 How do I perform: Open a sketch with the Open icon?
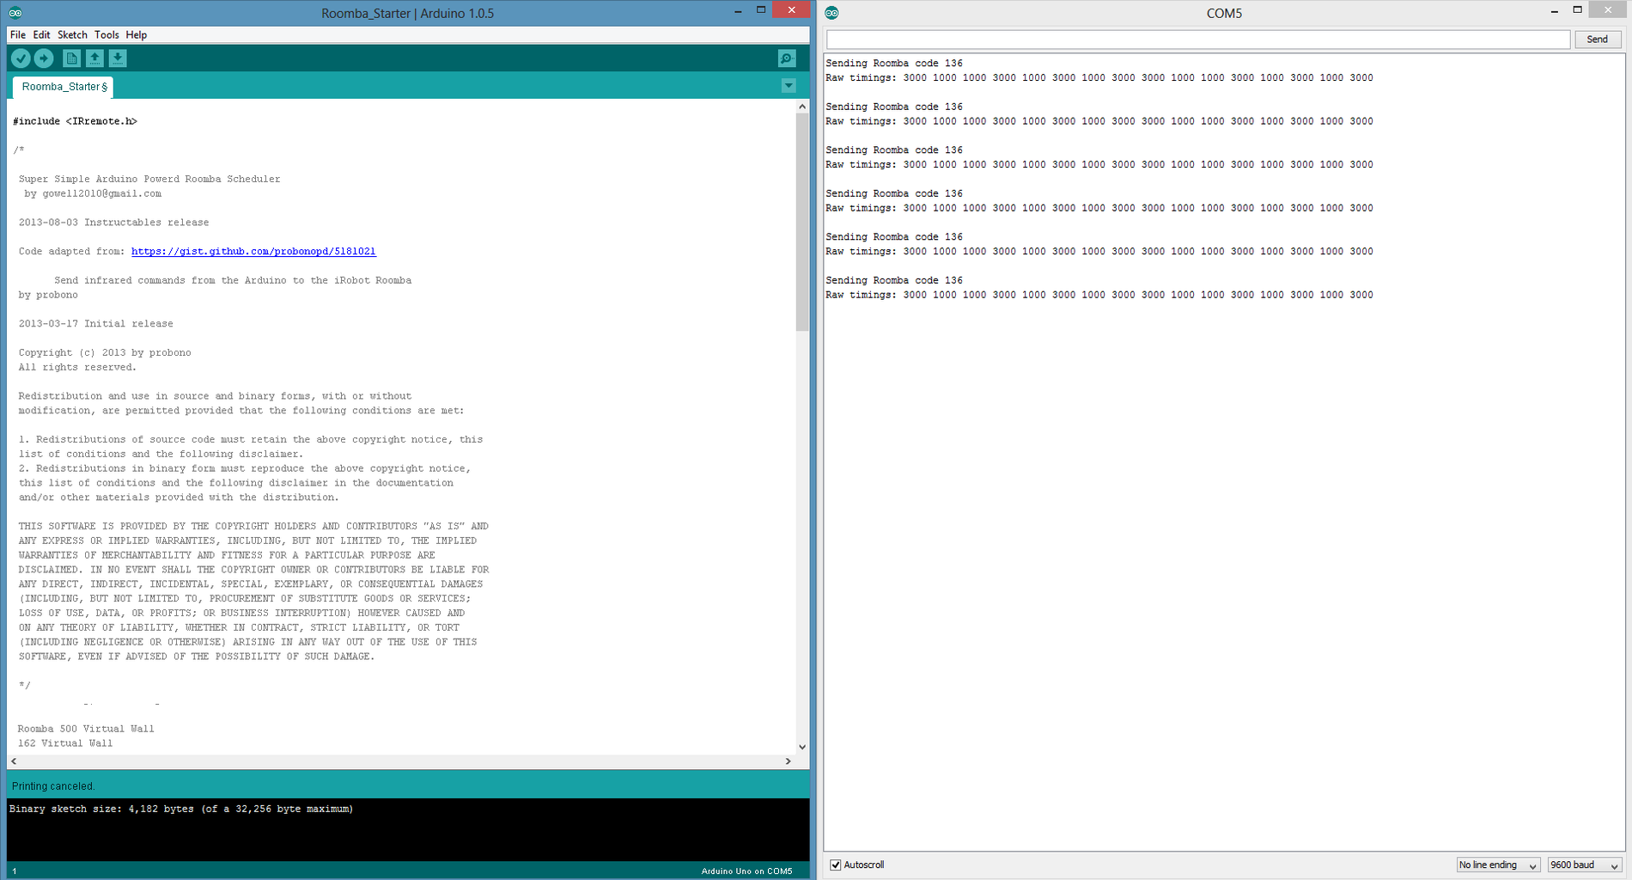[94, 58]
